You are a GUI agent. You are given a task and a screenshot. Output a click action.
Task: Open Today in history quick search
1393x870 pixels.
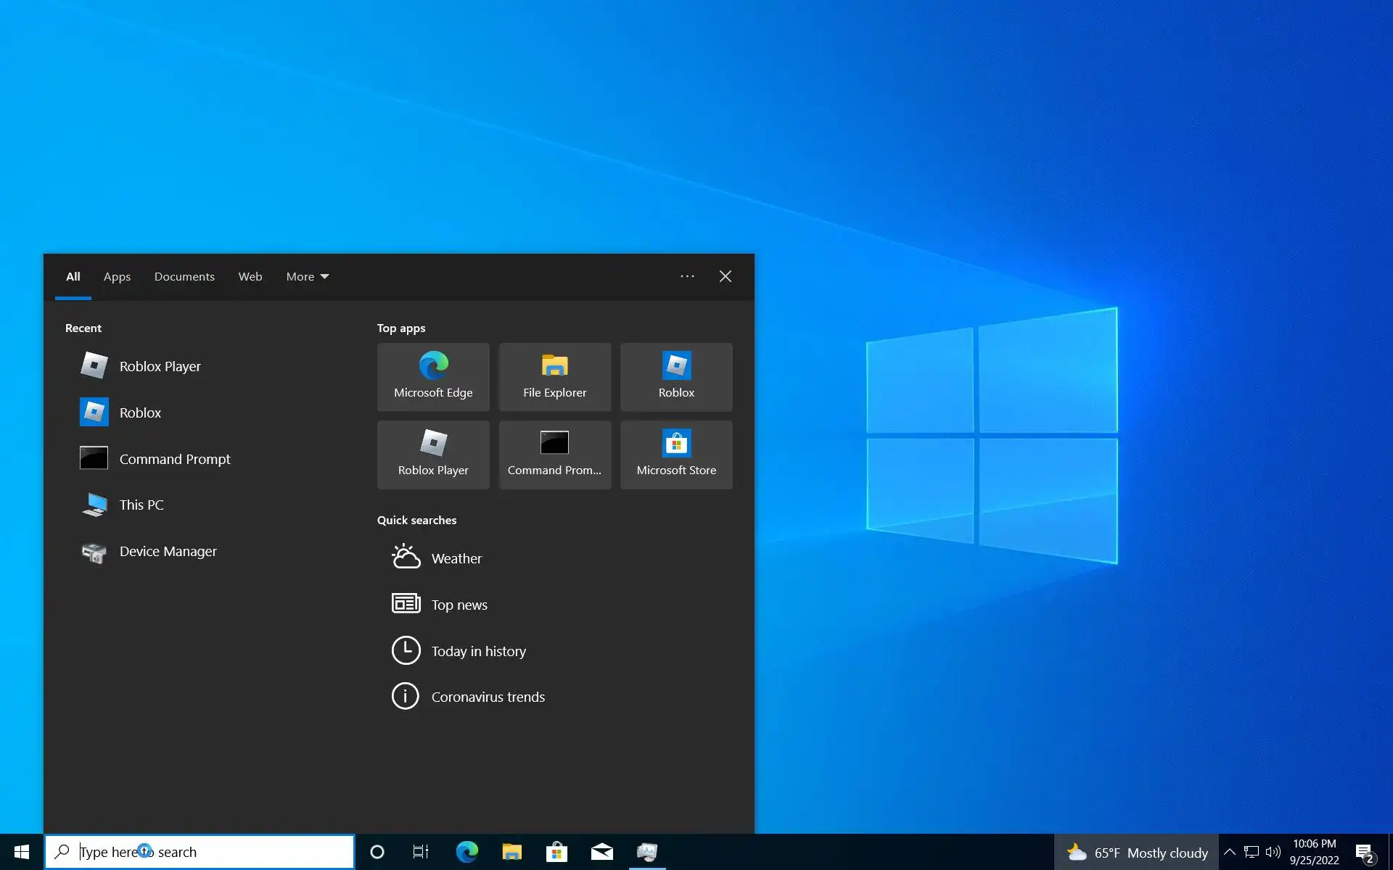pyautogui.click(x=478, y=652)
